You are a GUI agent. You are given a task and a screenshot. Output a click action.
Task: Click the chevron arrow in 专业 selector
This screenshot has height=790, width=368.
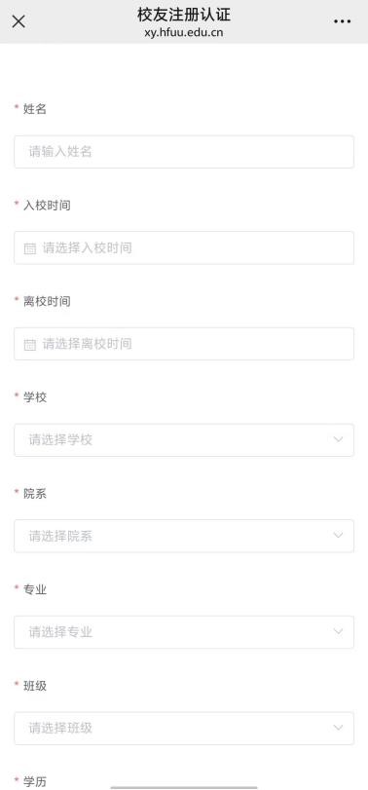[x=338, y=632]
